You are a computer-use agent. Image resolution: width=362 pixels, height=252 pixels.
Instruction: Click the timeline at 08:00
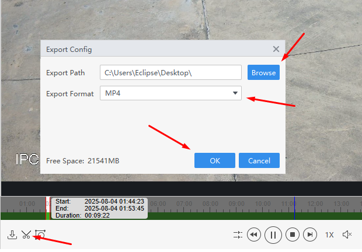[x=210, y=204]
